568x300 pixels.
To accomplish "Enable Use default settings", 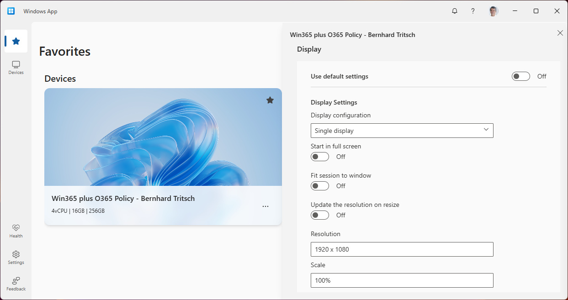I will pos(520,76).
